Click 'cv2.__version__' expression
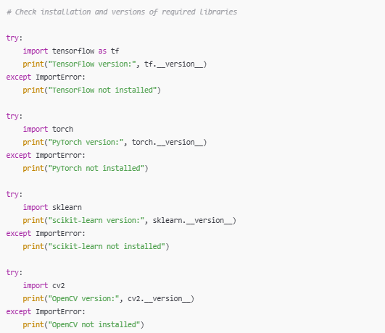The height and width of the screenshot is (333, 385). tap(159, 299)
